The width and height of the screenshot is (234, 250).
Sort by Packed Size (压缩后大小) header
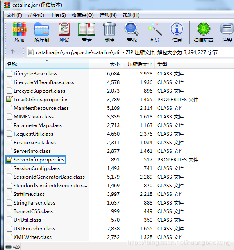click(x=139, y=64)
